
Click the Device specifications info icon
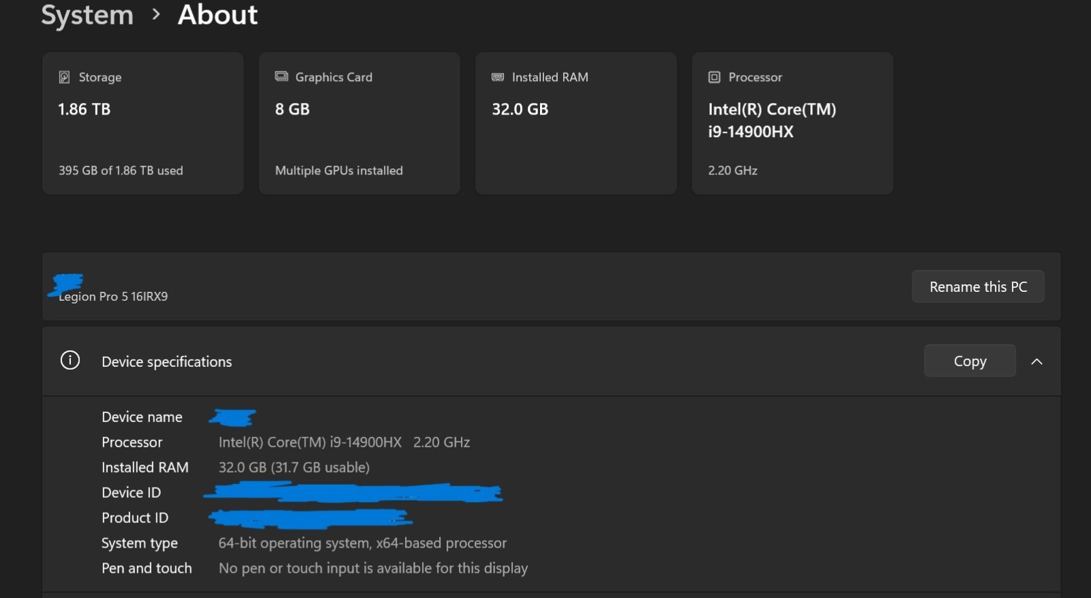pos(70,360)
